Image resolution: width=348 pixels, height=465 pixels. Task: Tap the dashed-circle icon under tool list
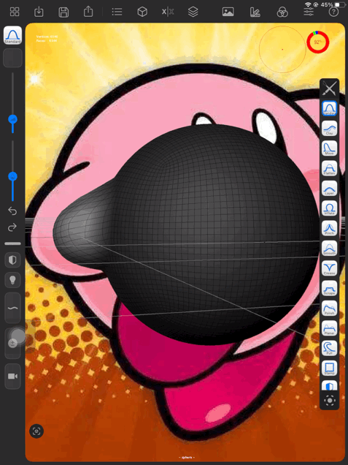(x=329, y=401)
